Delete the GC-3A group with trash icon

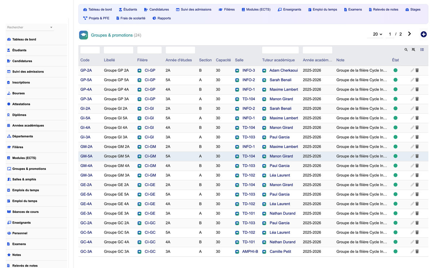pos(417,251)
